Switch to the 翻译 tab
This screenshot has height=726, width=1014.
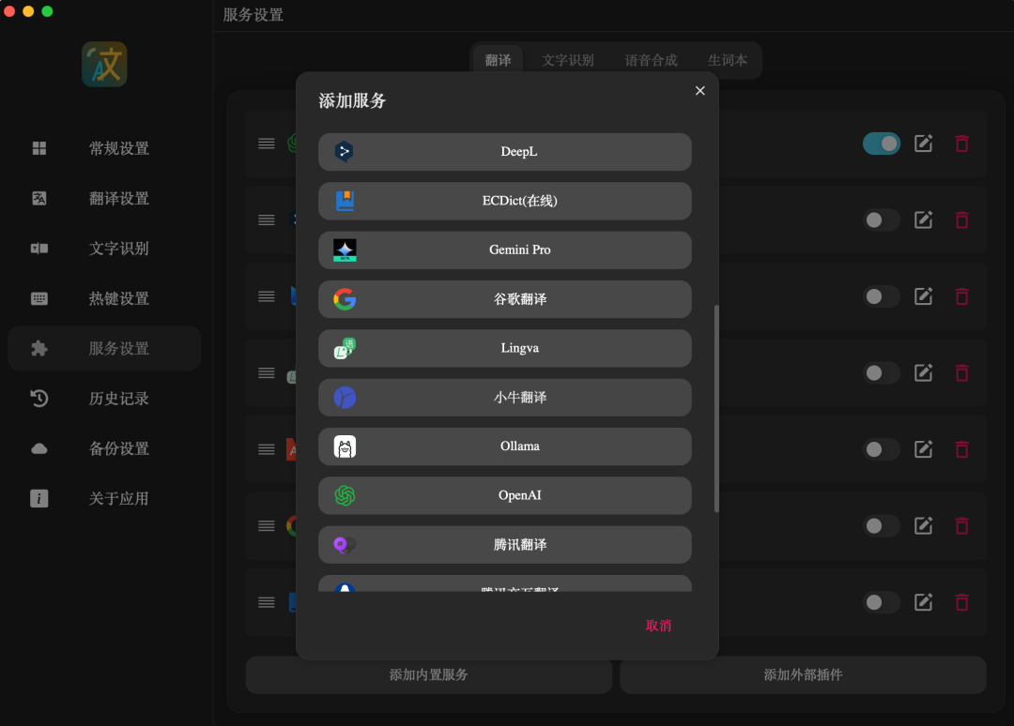click(498, 60)
